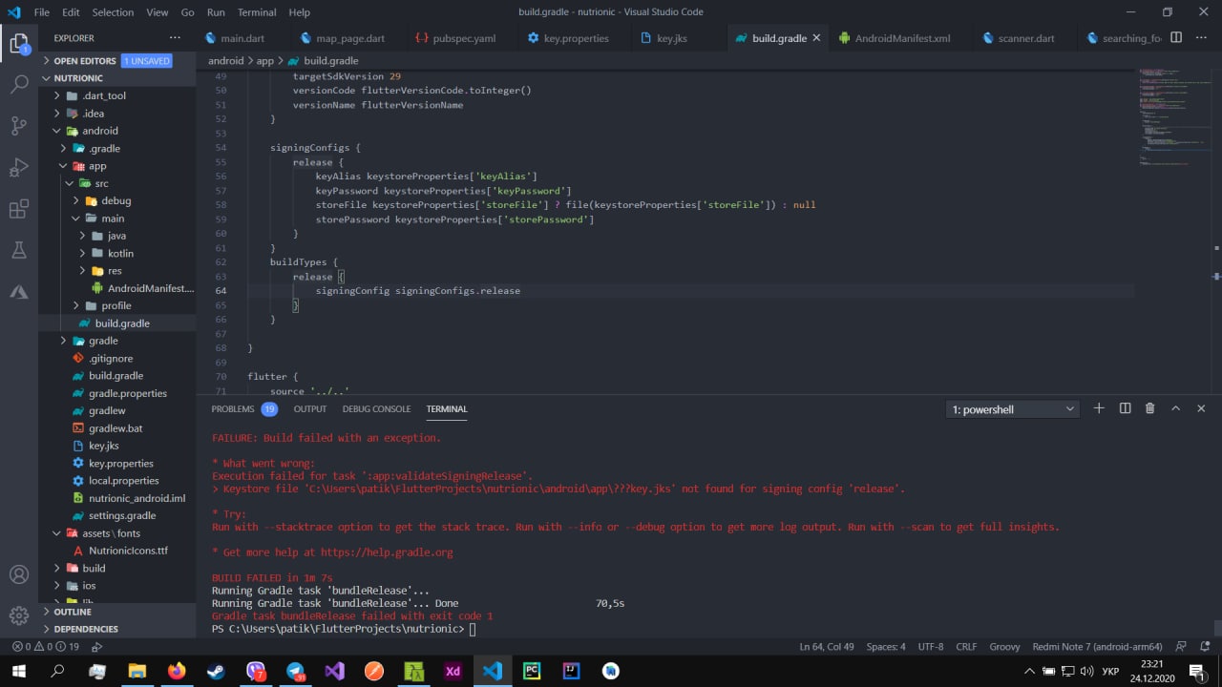Screen dimensions: 1222x687
Task: Maximize the panel with up chevron
Action: point(1176,408)
